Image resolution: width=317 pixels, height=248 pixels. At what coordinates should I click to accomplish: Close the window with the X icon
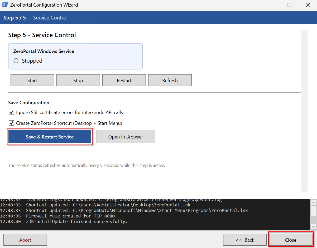pos(308,5)
